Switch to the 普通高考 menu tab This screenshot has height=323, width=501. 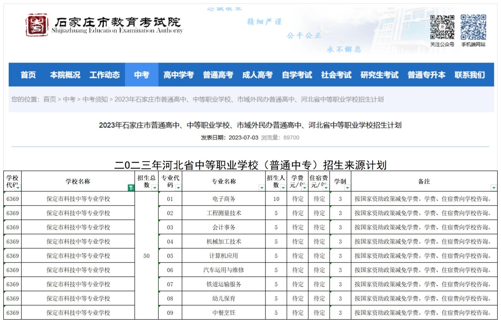pos(219,75)
